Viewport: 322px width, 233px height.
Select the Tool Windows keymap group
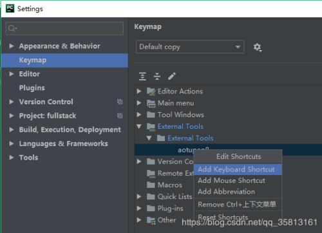[180, 115]
